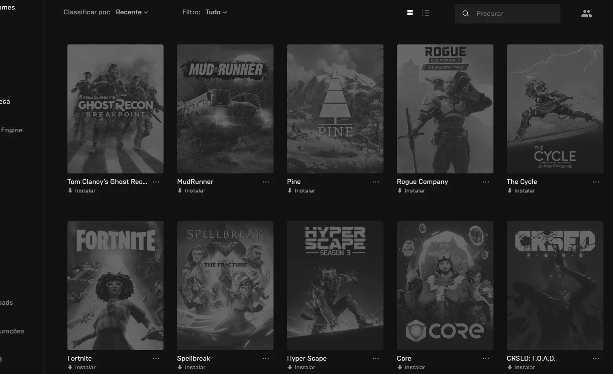The height and width of the screenshot is (374, 613).
Task: Focus the Procurar search field
Action: pos(508,14)
